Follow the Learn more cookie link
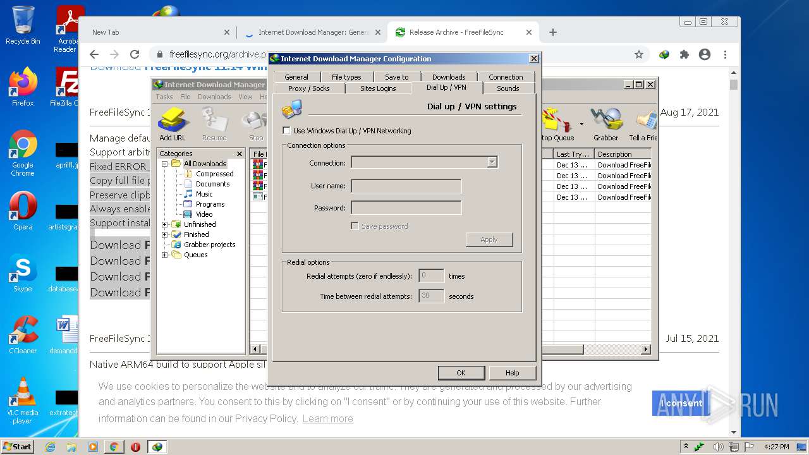Viewport: 809px width, 455px height. click(327, 418)
